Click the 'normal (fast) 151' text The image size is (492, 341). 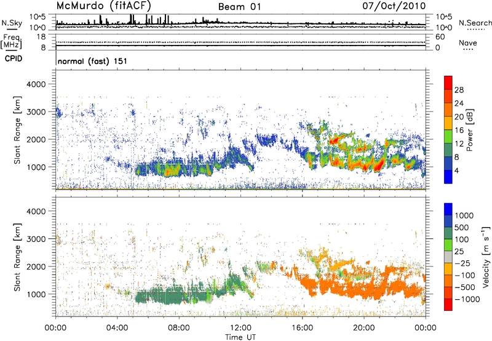pyautogui.click(x=93, y=61)
